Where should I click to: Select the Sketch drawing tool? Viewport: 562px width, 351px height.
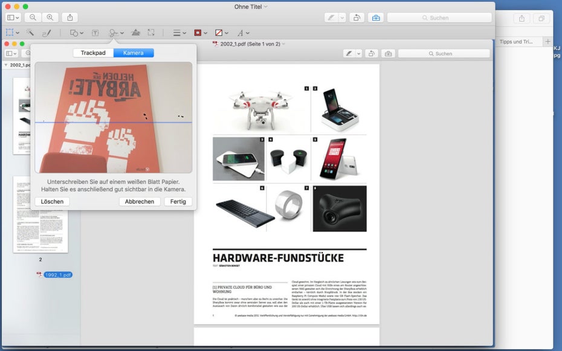tap(47, 33)
